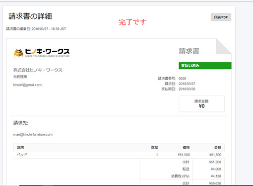Viewport: 253px width, 186px height.
Task: Click the company name 株式会社ヒノキ・ワークス
Action: [38, 70]
